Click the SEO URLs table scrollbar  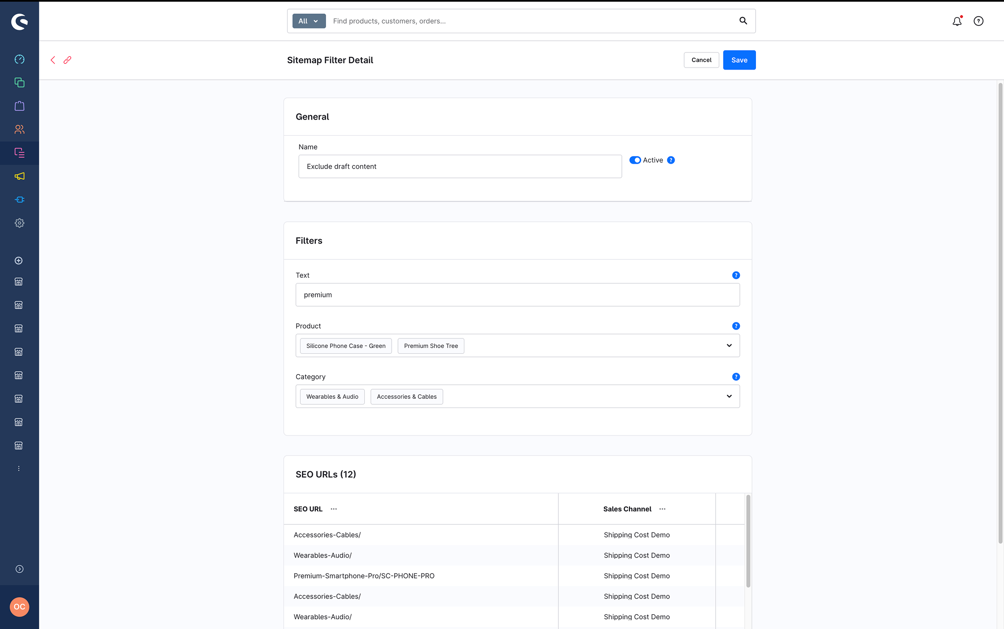(748, 541)
